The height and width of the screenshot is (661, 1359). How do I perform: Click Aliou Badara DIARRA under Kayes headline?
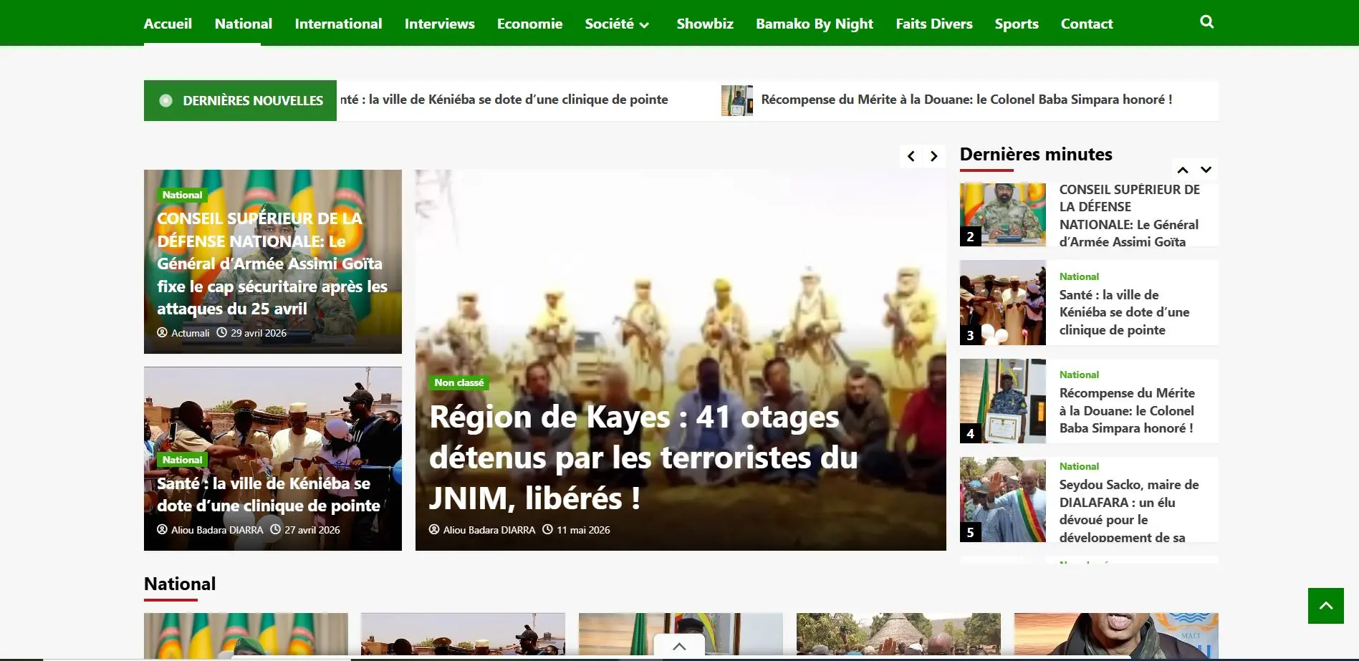pyautogui.click(x=489, y=530)
